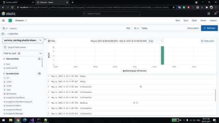Click the Search Elastic global search box
This screenshot has height=123, width=219.
click(x=111, y=14)
